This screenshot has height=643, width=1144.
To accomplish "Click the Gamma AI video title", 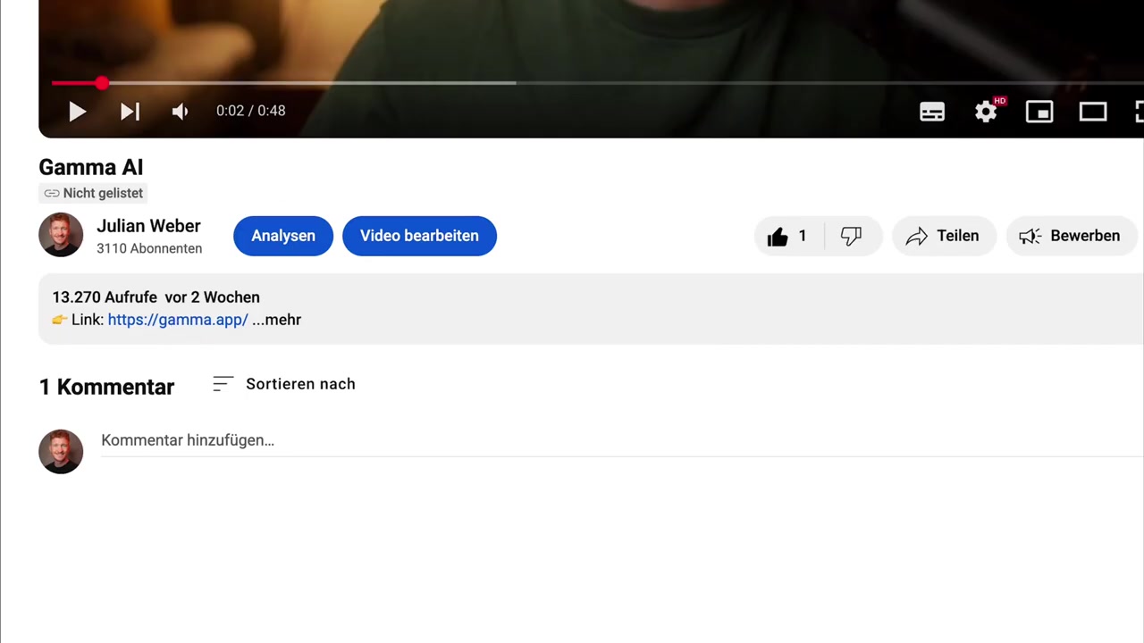I will coord(91,167).
